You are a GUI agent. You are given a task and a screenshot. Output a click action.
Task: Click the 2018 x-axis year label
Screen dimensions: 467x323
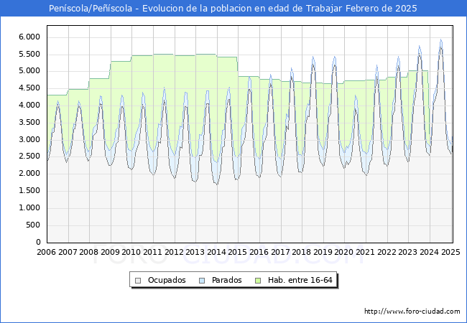(x=302, y=252)
